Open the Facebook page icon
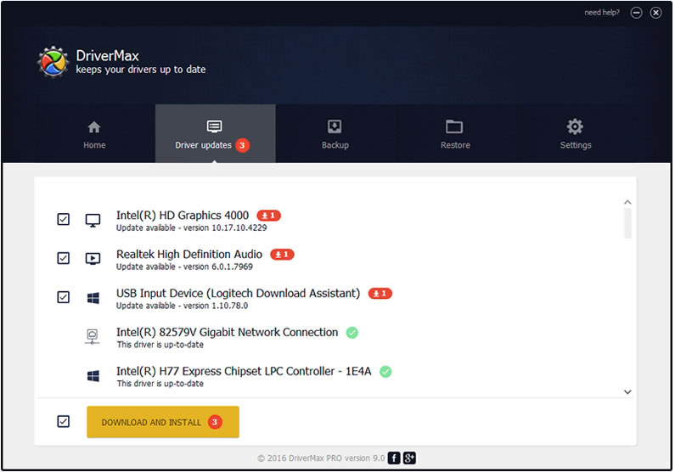Image resolution: width=675 pixels, height=472 pixels. (394, 458)
